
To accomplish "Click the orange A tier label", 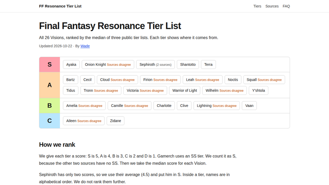I will (x=49, y=85).
